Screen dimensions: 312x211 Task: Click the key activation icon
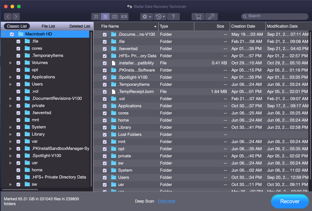(x=211, y=17)
